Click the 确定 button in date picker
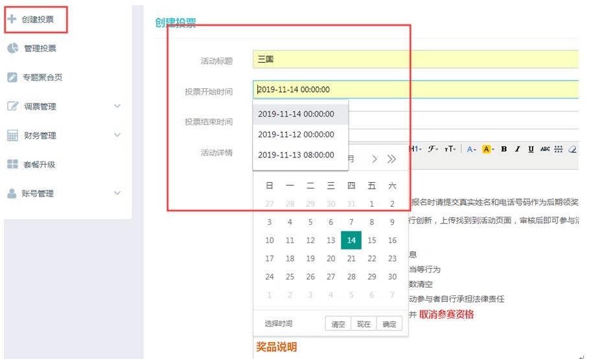The height and width of the screenshot is (359, 613). click(x=389, y=324)
